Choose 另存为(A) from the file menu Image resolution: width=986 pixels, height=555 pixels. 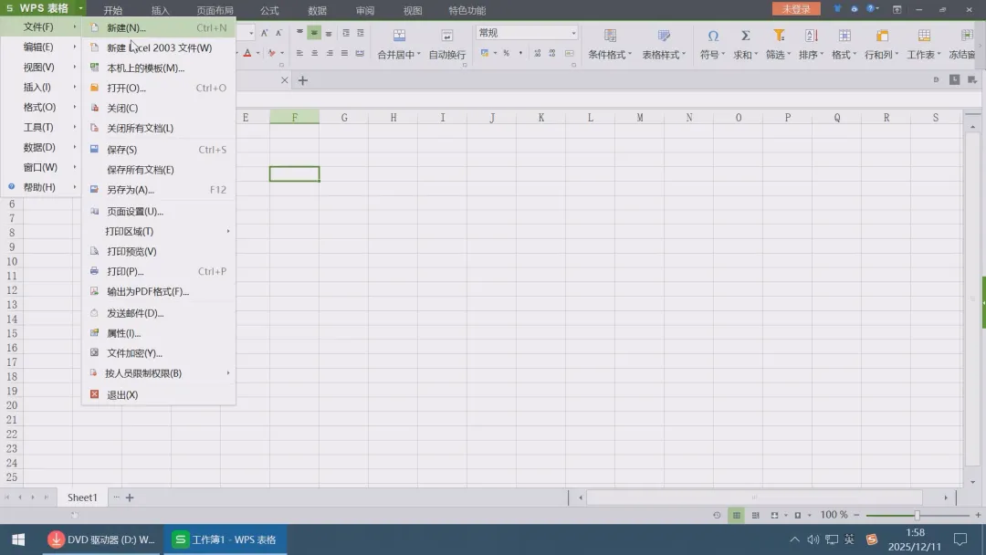[159, 190]
